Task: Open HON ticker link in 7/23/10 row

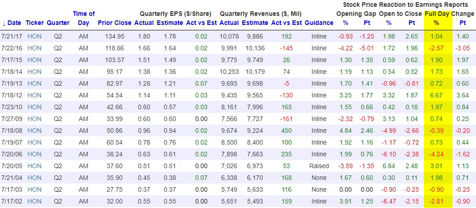Action: pyautogui.click(x=34, y=107)
